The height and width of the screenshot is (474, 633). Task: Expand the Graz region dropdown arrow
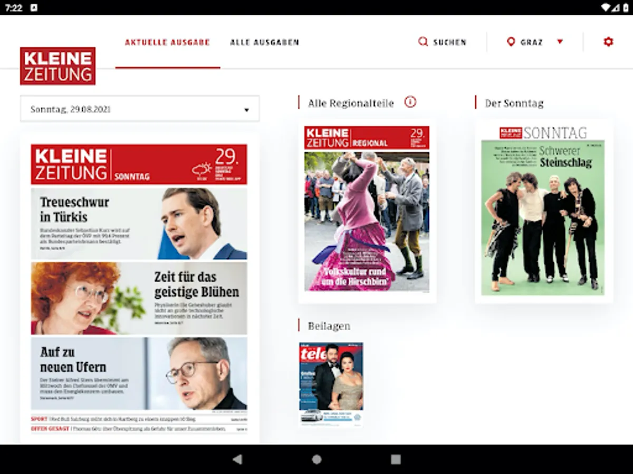pyautogui.click(x=560, y=42)
